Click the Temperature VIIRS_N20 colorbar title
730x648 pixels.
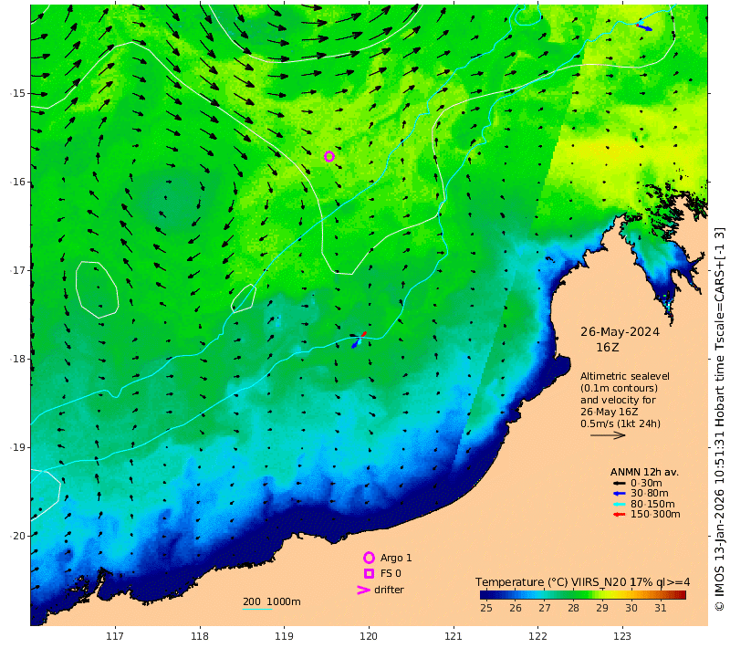582,582
